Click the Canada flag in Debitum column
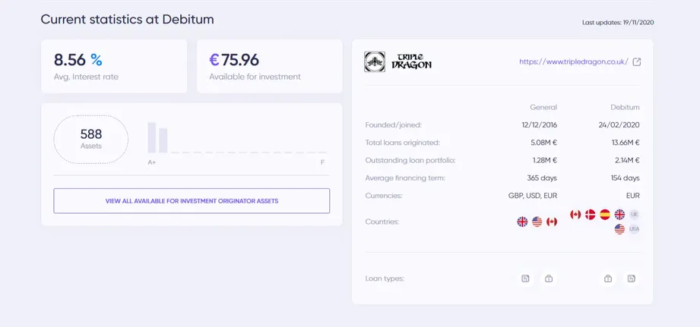700x327 pixels. tap(575, 214)
